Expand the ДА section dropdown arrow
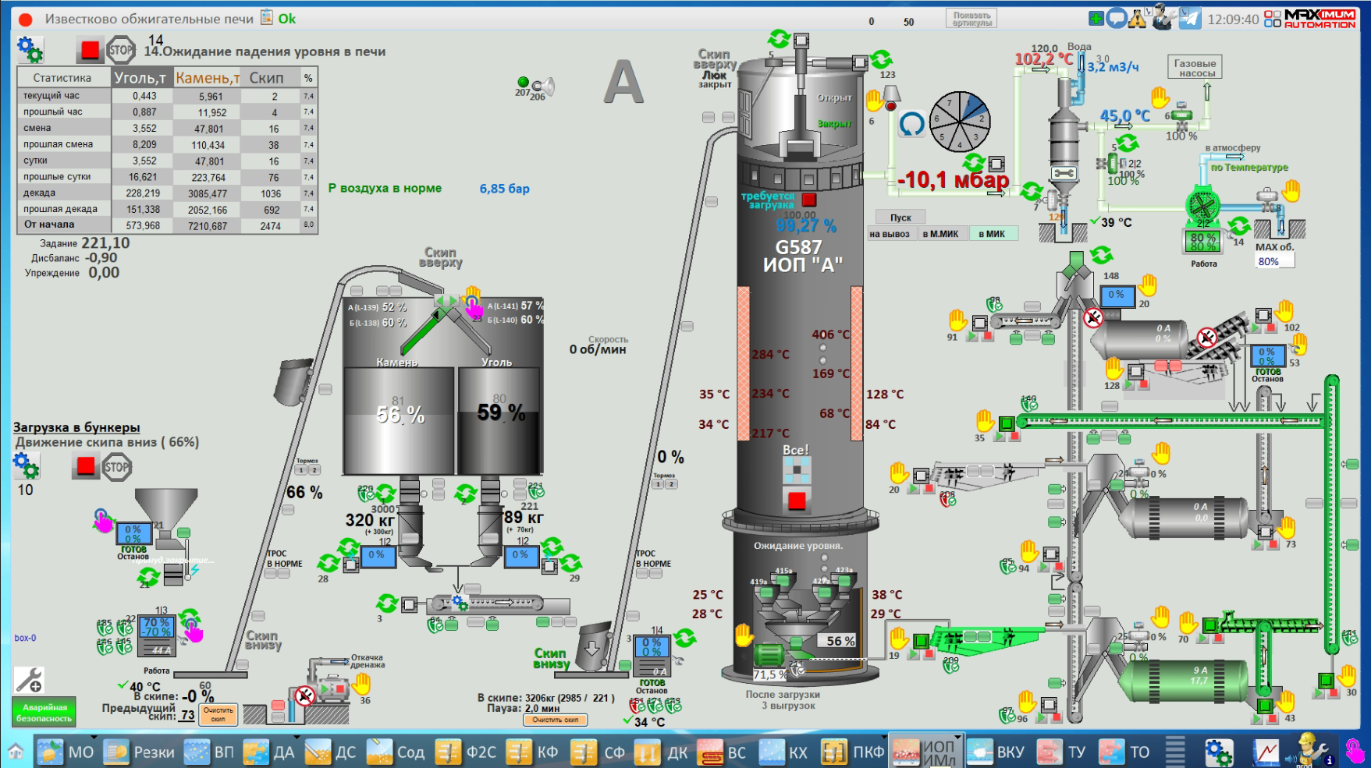This screenshot has width=1371, height=768. (297, 737)
